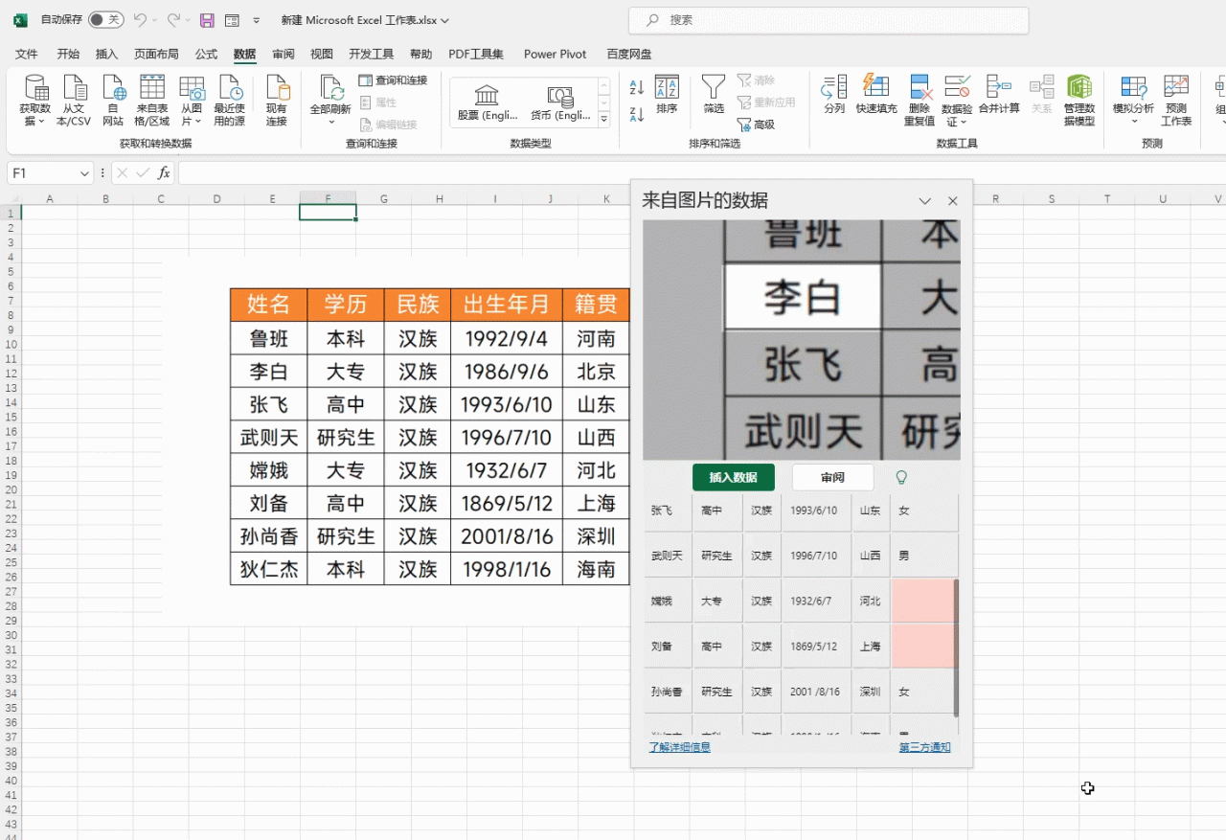Load data 来自表格/区域
Viewport: 1226px width, 840px height.
pyautogui.click(x=151, y=101)
